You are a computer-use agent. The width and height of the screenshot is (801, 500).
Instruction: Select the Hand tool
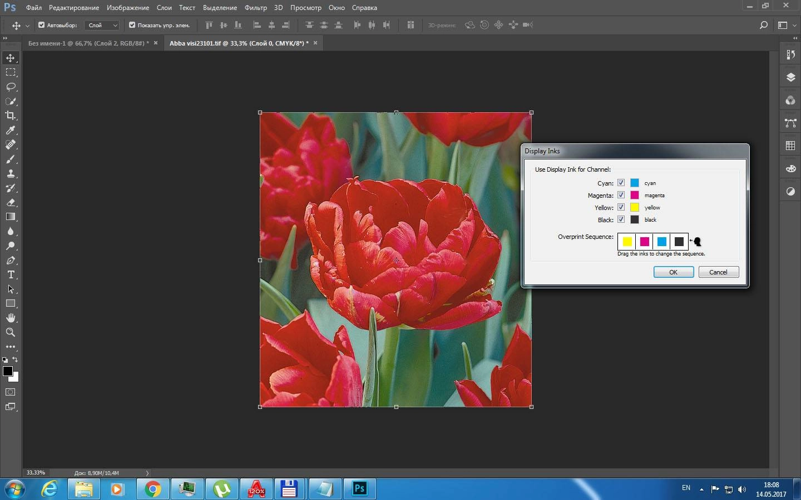[x=11, y=318]
